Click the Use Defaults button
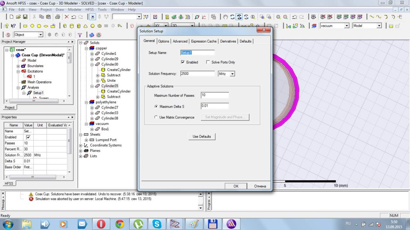This screenshot has height=230, width=410. pyautogui.click(x=201, y=136)
